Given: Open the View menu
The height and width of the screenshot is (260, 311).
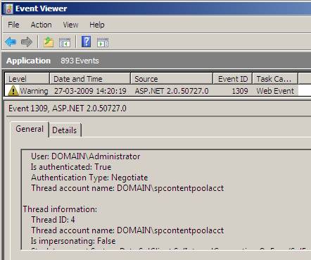Looking at the screenshot, I should pos(70,25).
